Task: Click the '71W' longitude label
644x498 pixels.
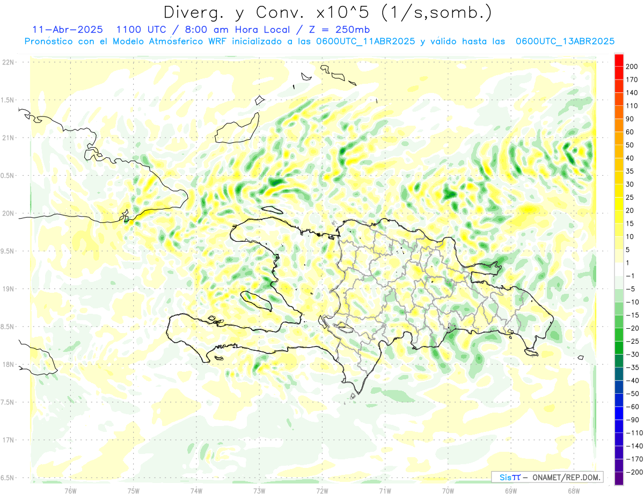Action: click(385, 490)
